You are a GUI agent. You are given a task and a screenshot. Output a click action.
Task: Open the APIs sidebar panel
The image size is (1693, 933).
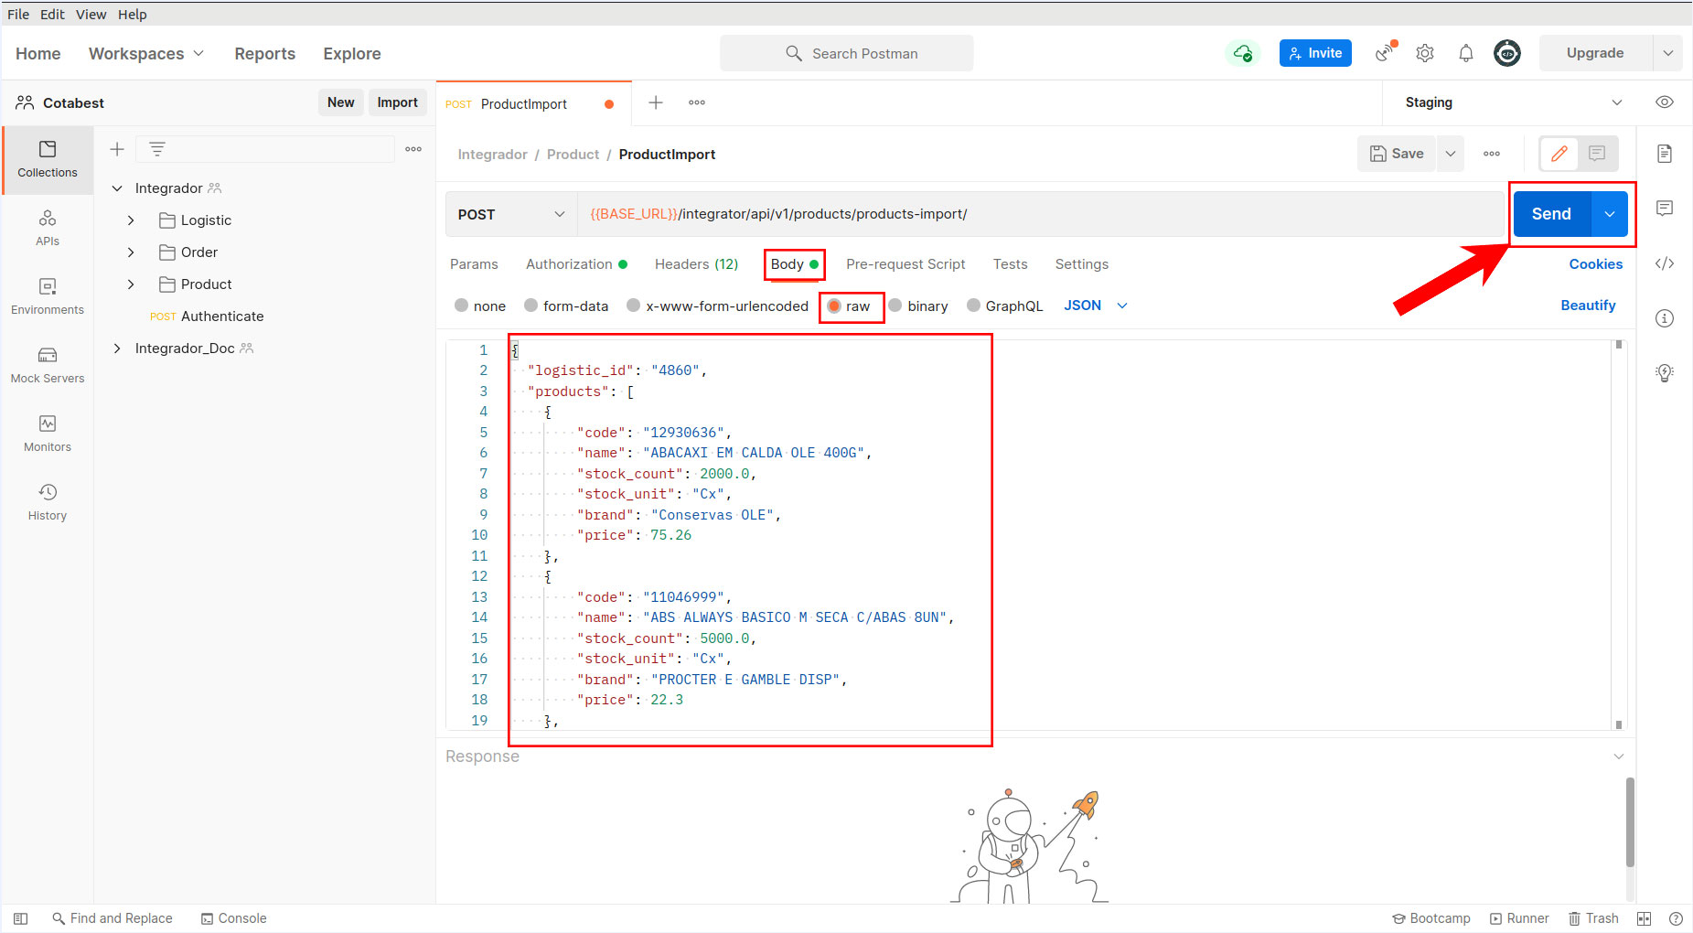coord(48,228)
